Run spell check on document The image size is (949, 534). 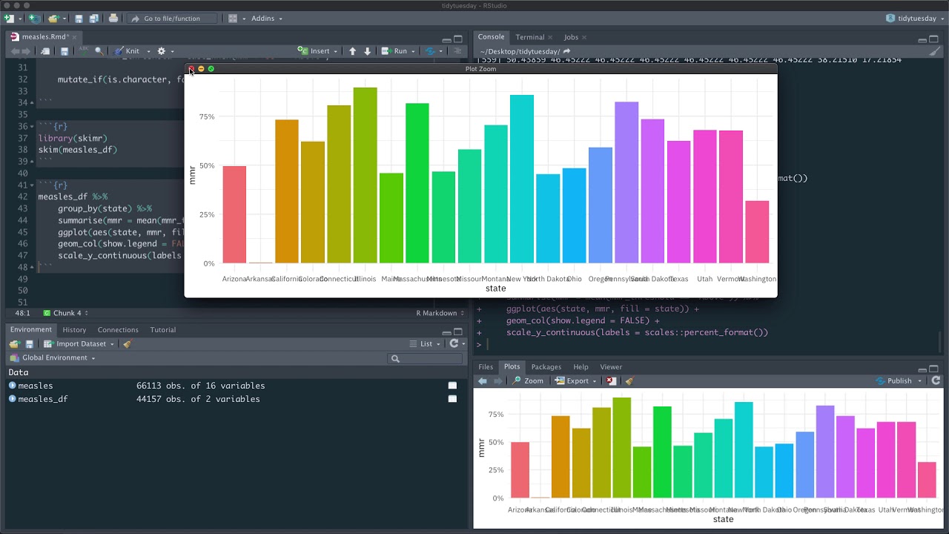point(83,51)
